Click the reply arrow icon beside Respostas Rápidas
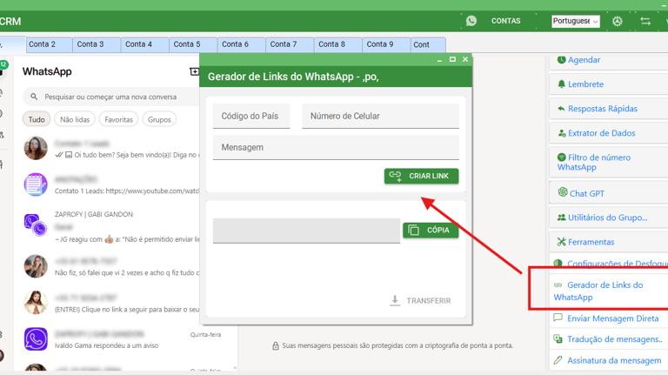Image resolution: width=668 pixels, height=375 pixels. click(562, 109)
